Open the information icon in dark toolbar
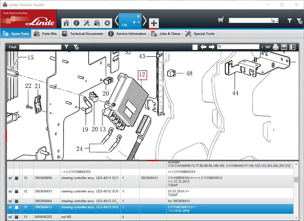Viewport: 304px width, 221px height. [x=76, y=23]
